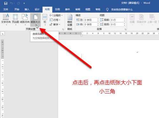Open the 段落 dialog launcher
The image size is (159, 118).
[125, 29]
